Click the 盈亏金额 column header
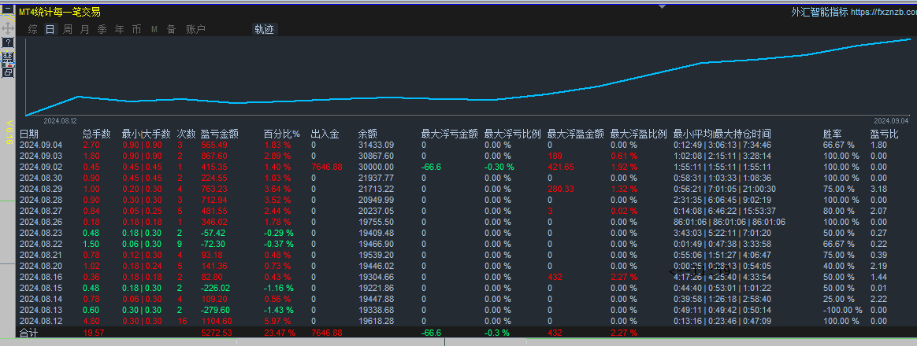This screenshot has width=917, height=346. coord(220,134)
